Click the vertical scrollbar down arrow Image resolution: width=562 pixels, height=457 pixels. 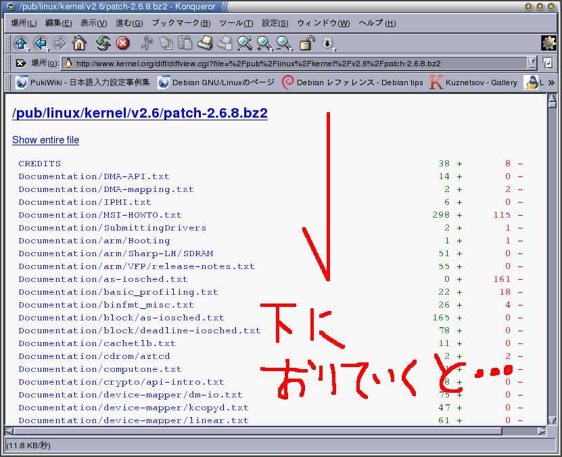click(552, 420)
